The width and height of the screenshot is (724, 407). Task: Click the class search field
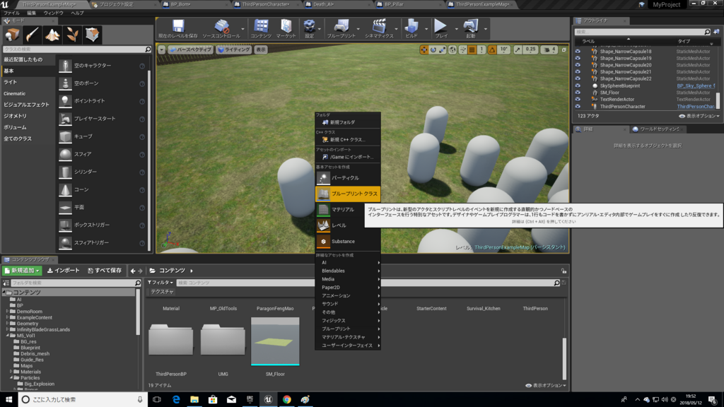[x=76, y=49]
